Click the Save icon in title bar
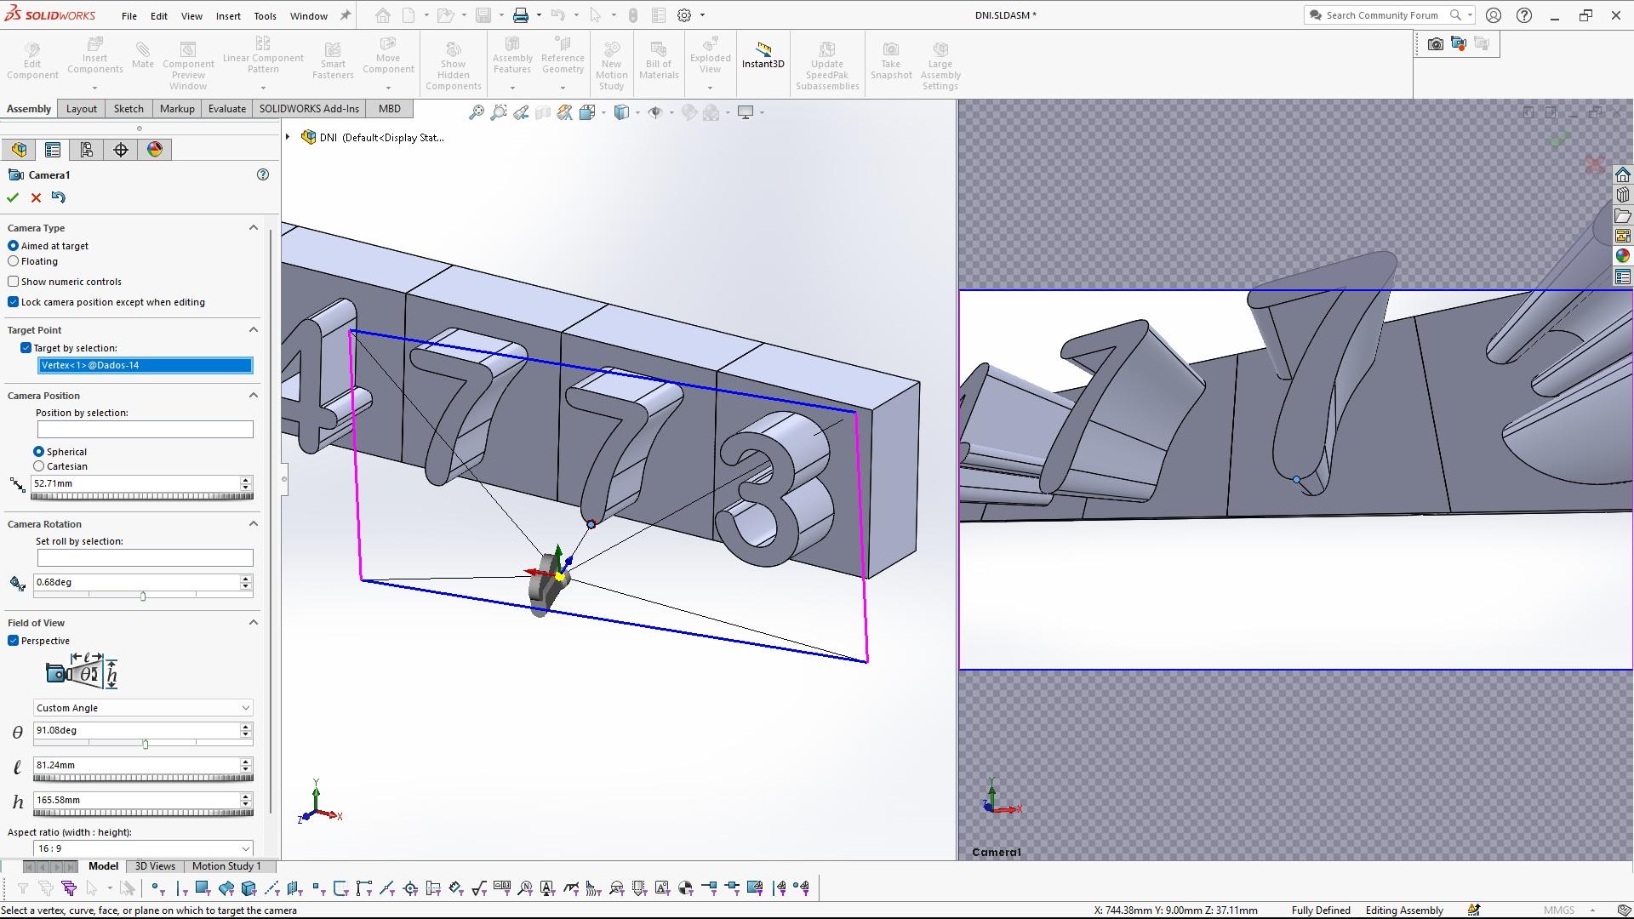 tap(483, 15)
